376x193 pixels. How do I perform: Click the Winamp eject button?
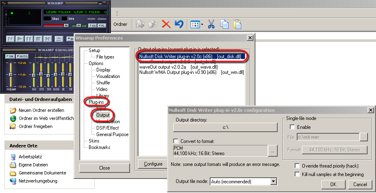(x=59, y=39)
